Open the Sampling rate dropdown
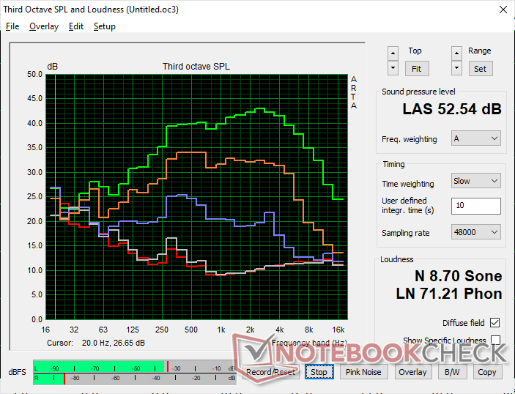Viewport: 515px width, 394px height. pos(476,232)
